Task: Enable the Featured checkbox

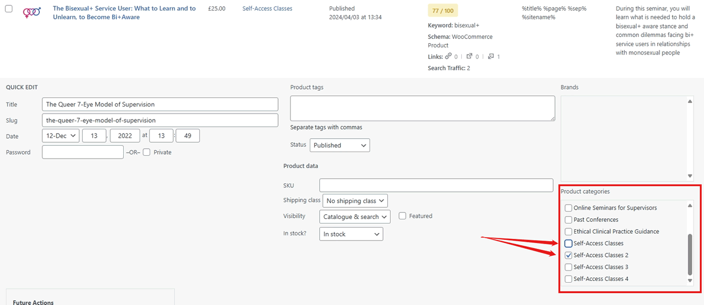Action: 402,216
